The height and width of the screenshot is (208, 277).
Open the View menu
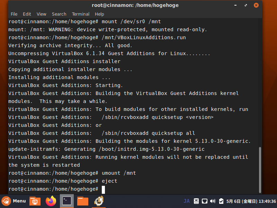pos(41,14)
